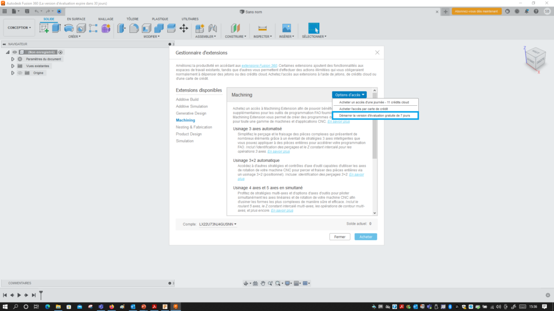
Task: Select Generative Design extension
Action: [191, 113]
